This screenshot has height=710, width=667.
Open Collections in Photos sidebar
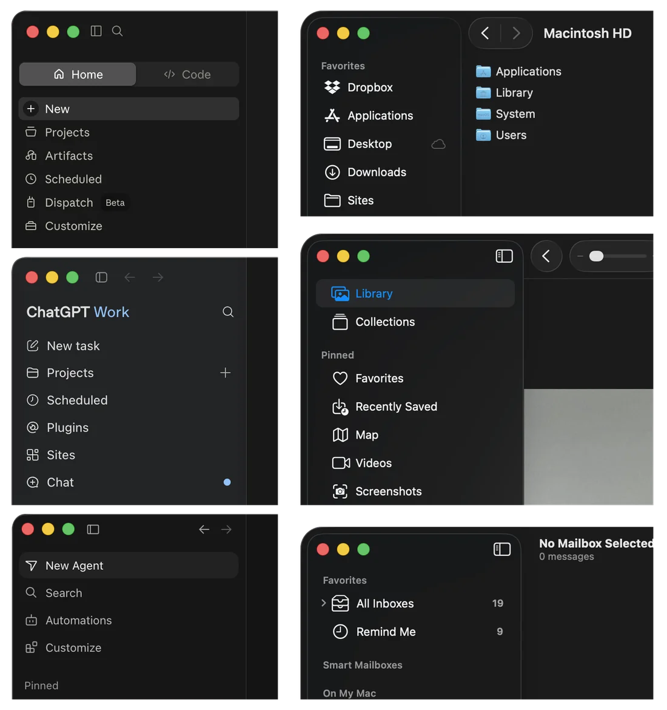click(x=415, y=322)
